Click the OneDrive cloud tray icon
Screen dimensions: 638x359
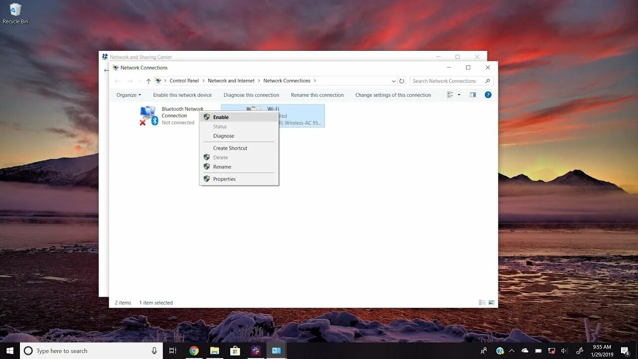point(525,351)
